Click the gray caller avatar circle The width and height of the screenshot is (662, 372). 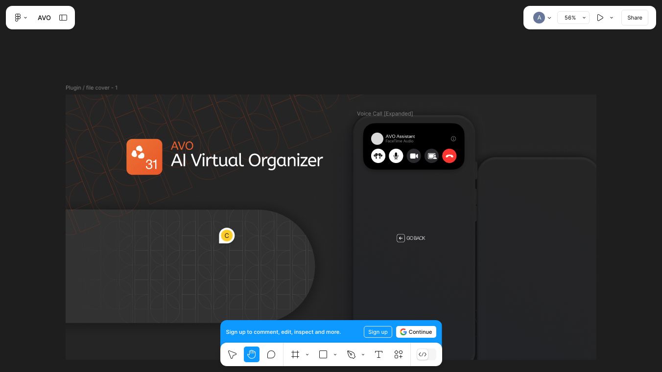point(377,139)
